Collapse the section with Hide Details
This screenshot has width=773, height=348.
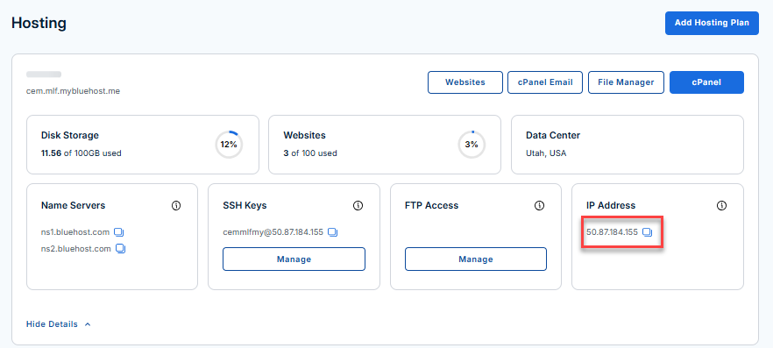58,323
